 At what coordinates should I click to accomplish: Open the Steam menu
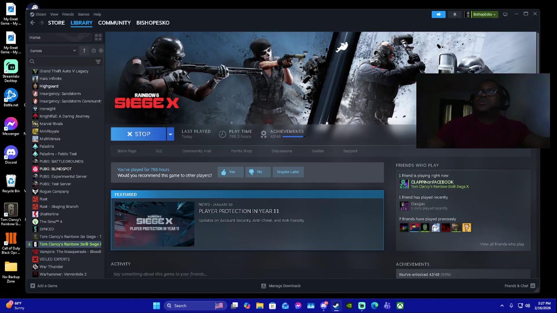38,14
